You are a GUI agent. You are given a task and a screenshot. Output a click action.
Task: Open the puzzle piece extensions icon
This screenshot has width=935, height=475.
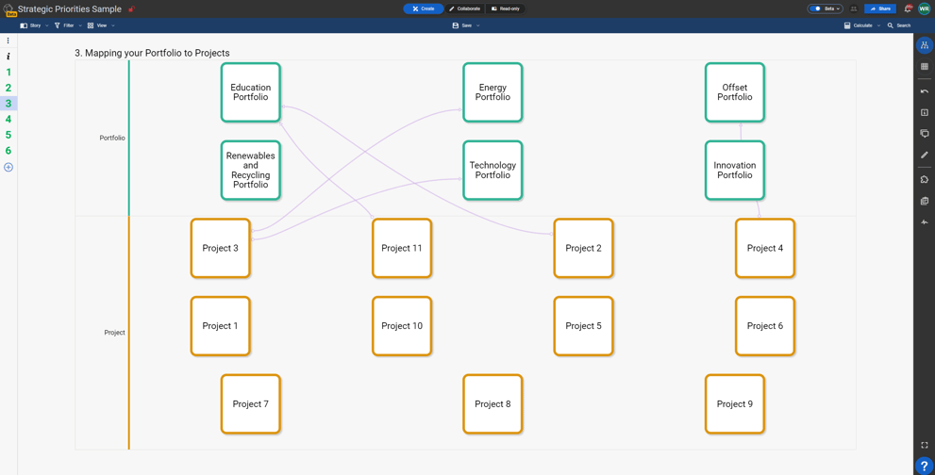click(x=925, y=179)
